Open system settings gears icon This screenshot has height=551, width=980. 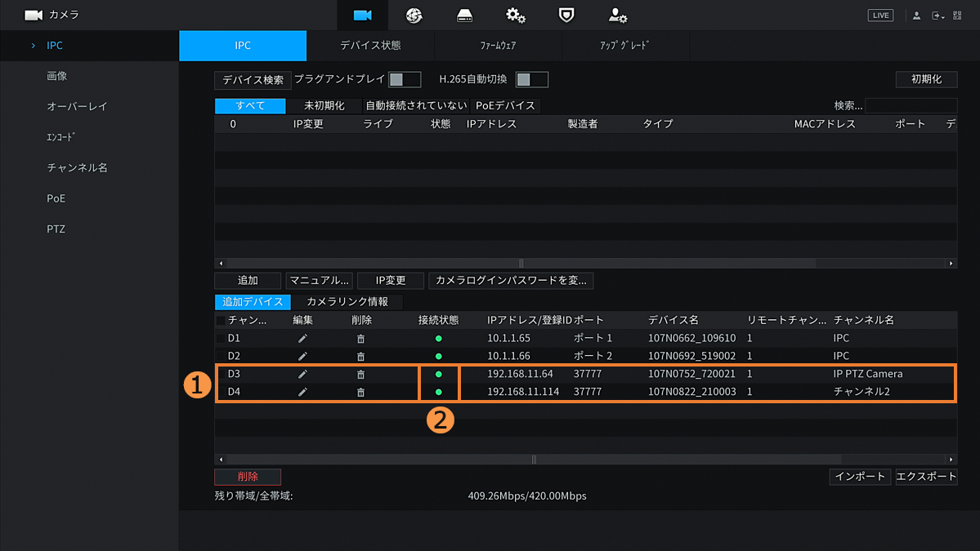coord(515,16)
